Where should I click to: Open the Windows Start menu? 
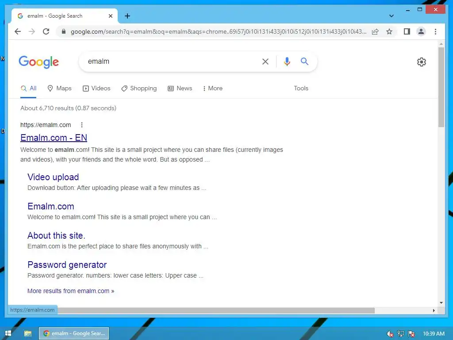[8, 333]
